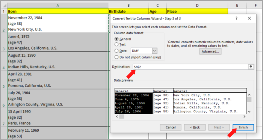Image resolution: width=263 pixels, height=140 pixels.
Task: Go back with the < Back button
Action: tap(195, 127)
